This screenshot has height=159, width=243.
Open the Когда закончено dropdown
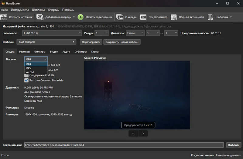[228, 155]
